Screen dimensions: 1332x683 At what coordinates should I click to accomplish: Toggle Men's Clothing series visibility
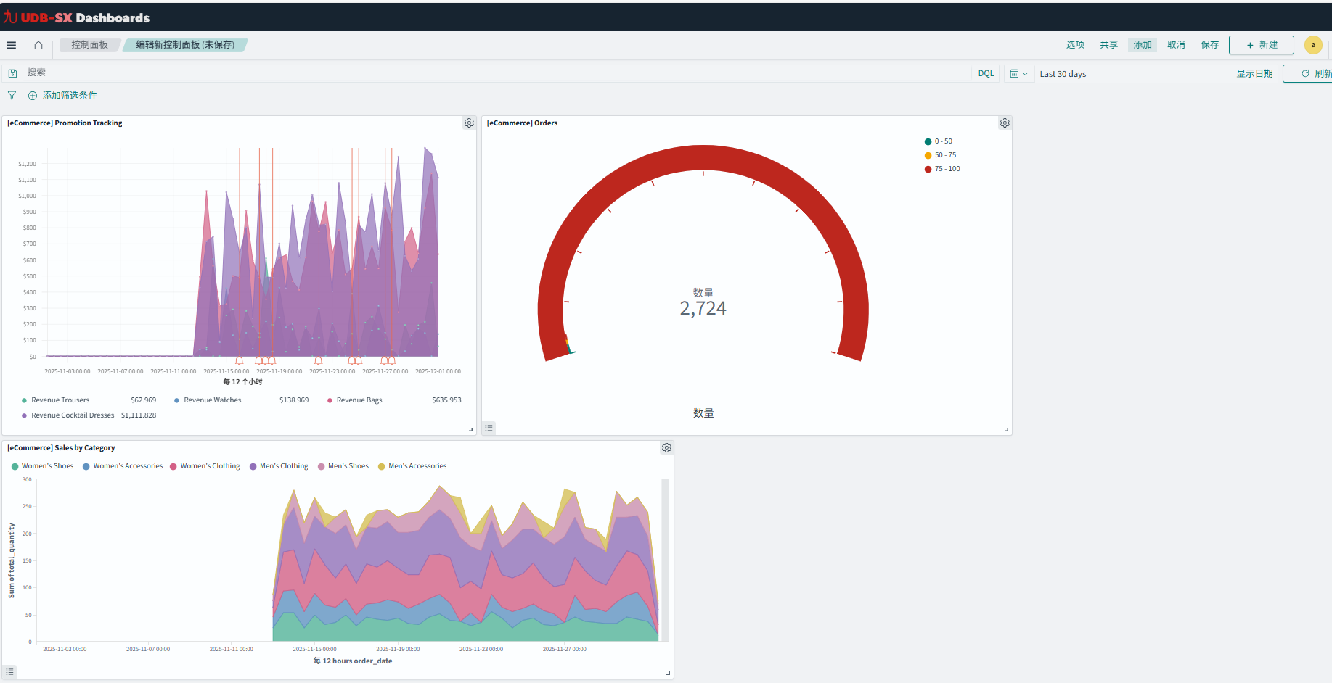tap(283, 466)
